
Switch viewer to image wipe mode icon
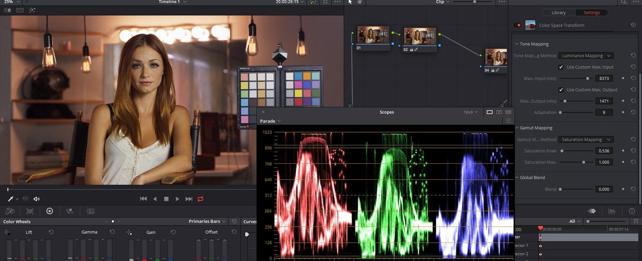(8, 10)
